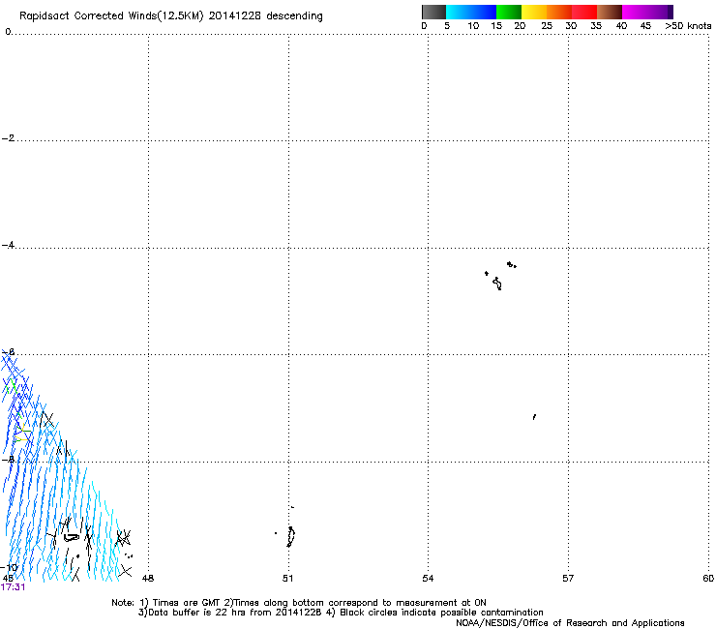Click the purple '17:31' time label

tap(13, 587)
